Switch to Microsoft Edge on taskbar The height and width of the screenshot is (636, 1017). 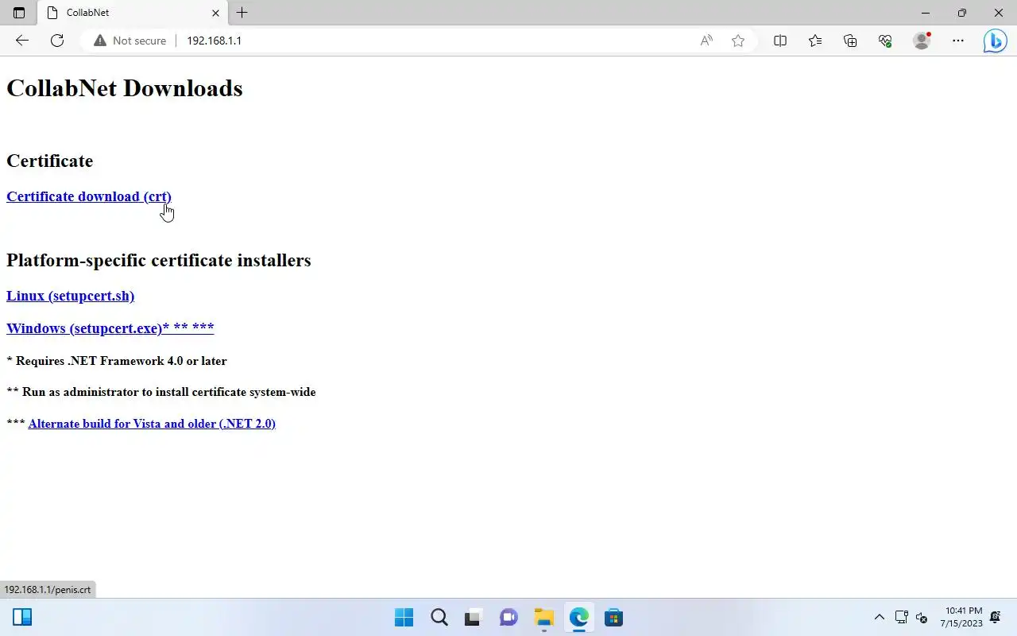578,618
